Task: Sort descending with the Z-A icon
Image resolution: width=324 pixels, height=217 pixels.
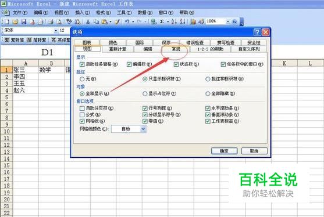Action: click(183, 21)
